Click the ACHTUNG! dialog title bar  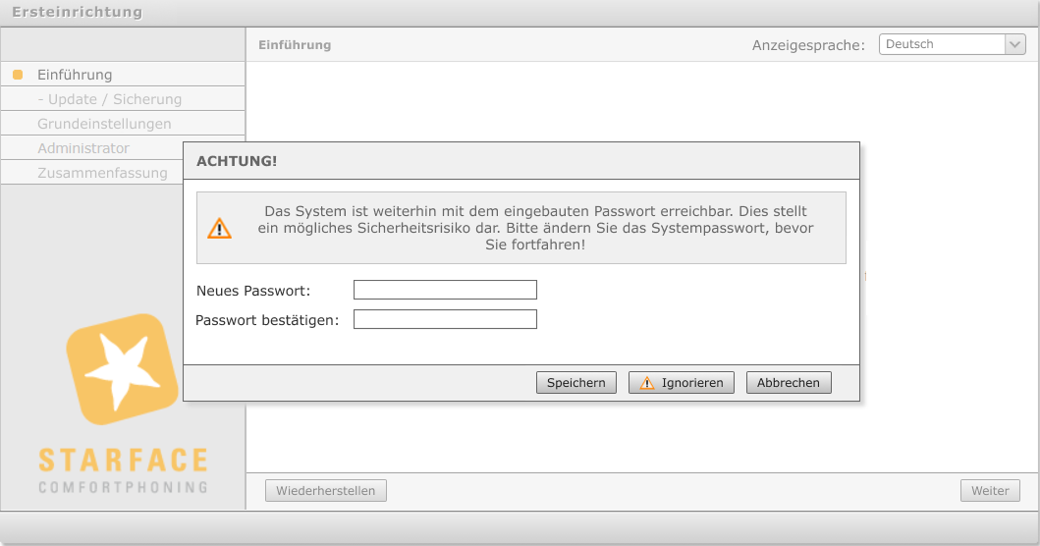pos(520,161)
